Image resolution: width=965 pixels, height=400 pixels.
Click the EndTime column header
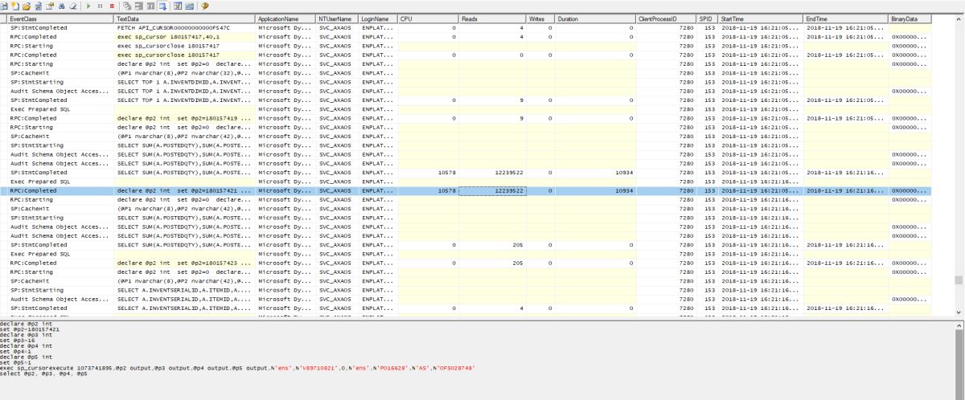click(845, 18)
